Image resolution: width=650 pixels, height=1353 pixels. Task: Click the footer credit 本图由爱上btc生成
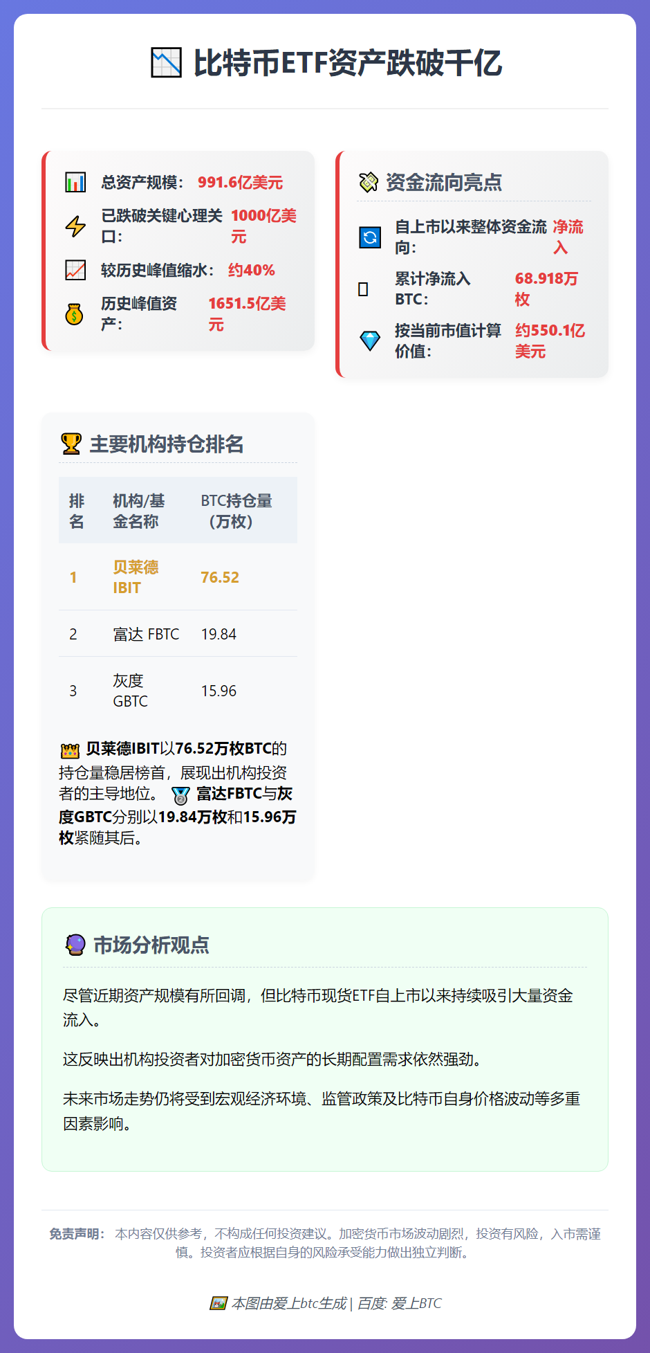click(289, 1304)
